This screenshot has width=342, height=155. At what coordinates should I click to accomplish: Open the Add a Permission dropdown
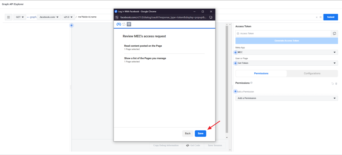(286, 98)
